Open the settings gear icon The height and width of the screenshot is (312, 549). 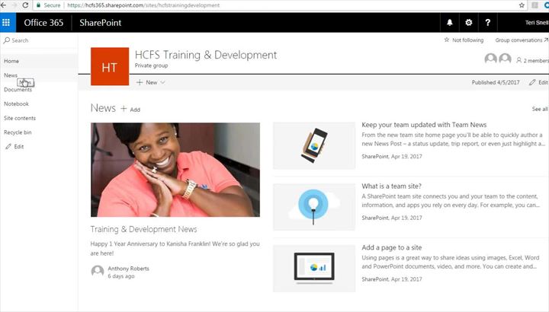[469, 23]
